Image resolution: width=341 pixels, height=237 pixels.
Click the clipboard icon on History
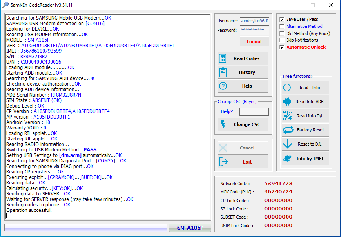(223, 72)
